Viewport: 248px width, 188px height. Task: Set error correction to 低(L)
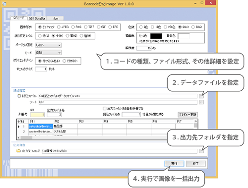point(44,36)
